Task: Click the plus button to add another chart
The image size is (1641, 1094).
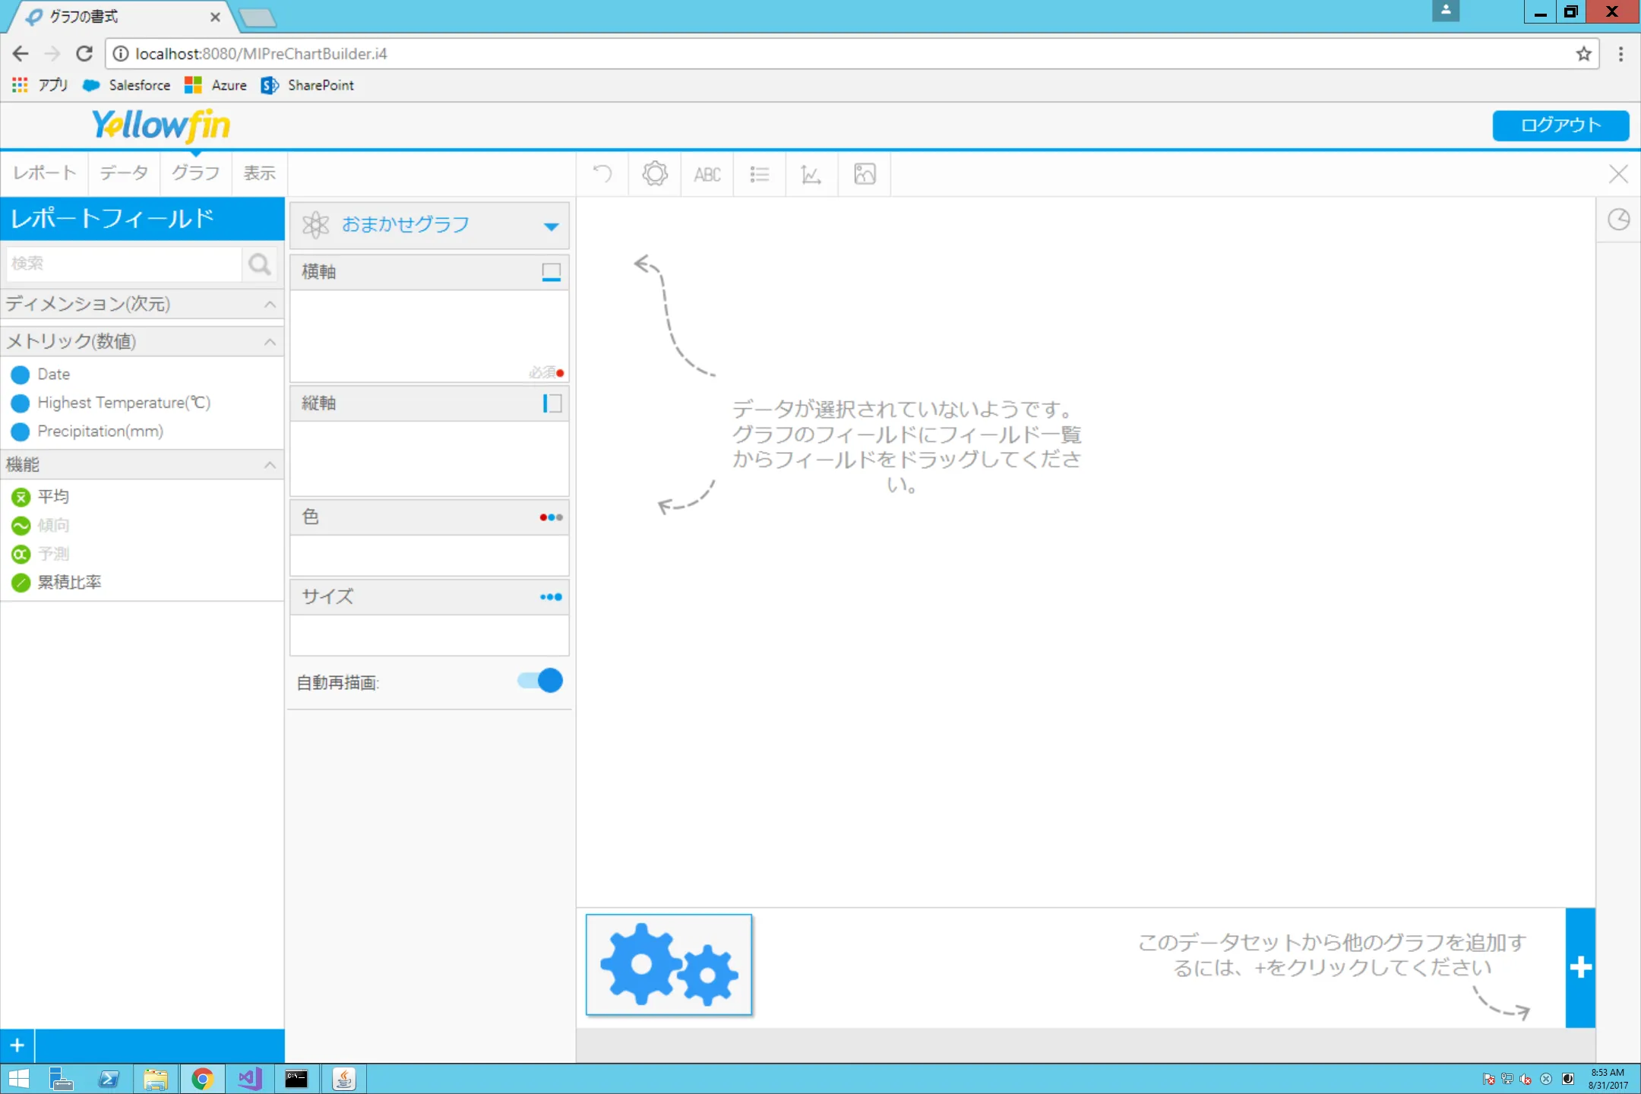Action: (x=1581, y=966)
